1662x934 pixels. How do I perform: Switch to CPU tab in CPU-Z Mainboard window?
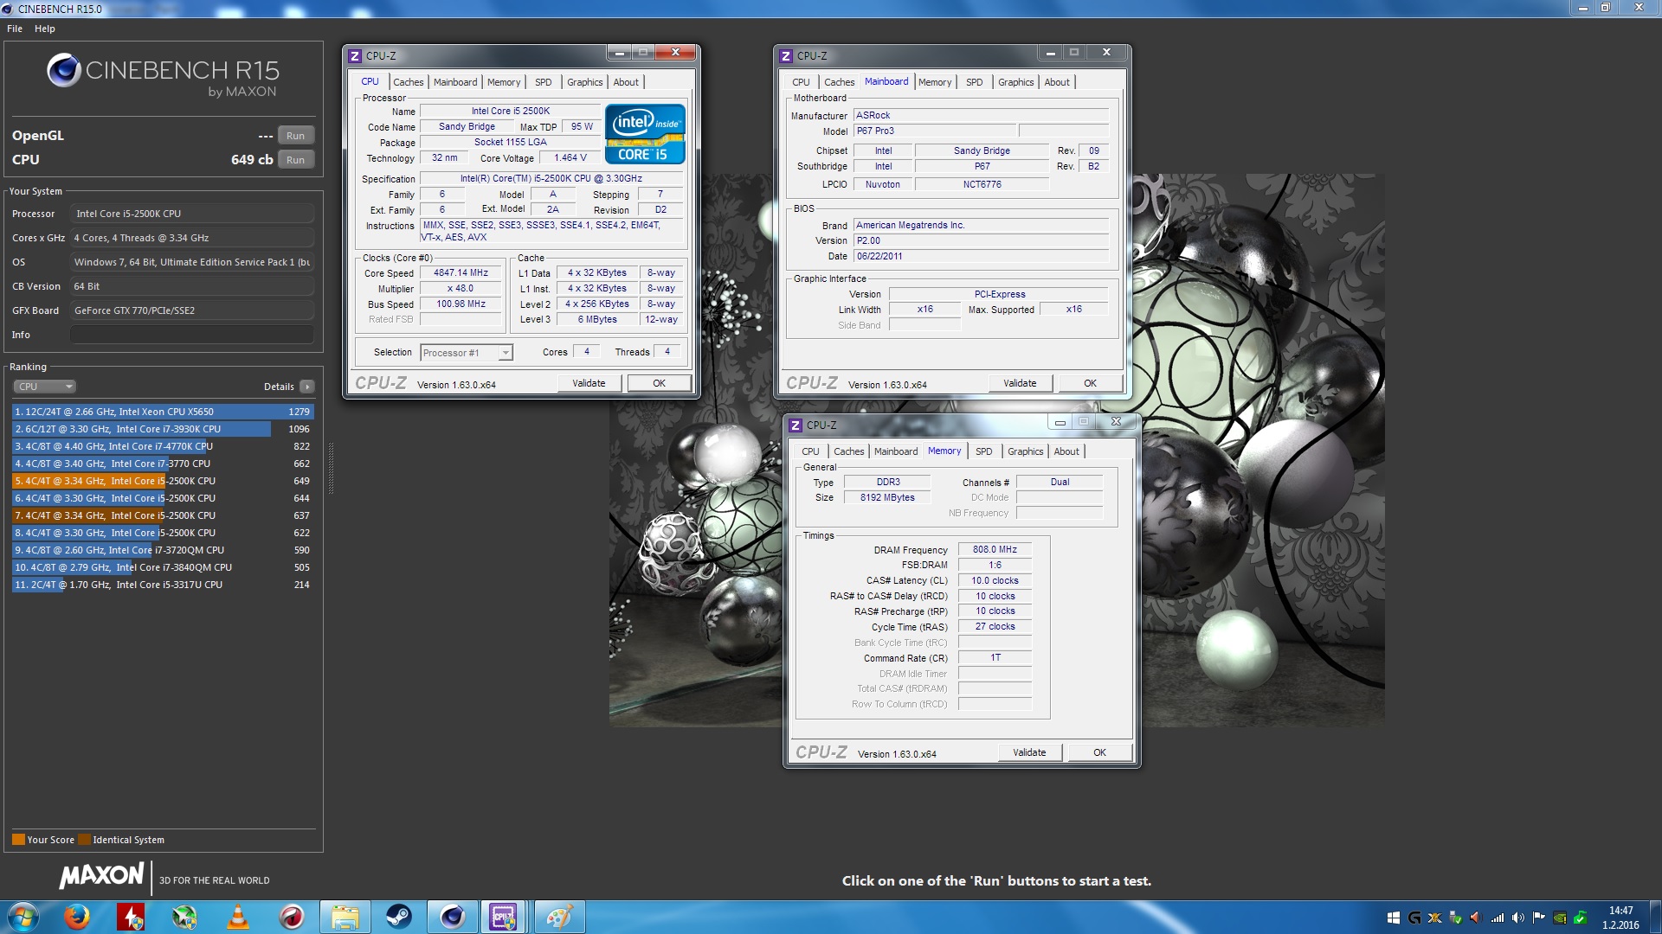802,82
